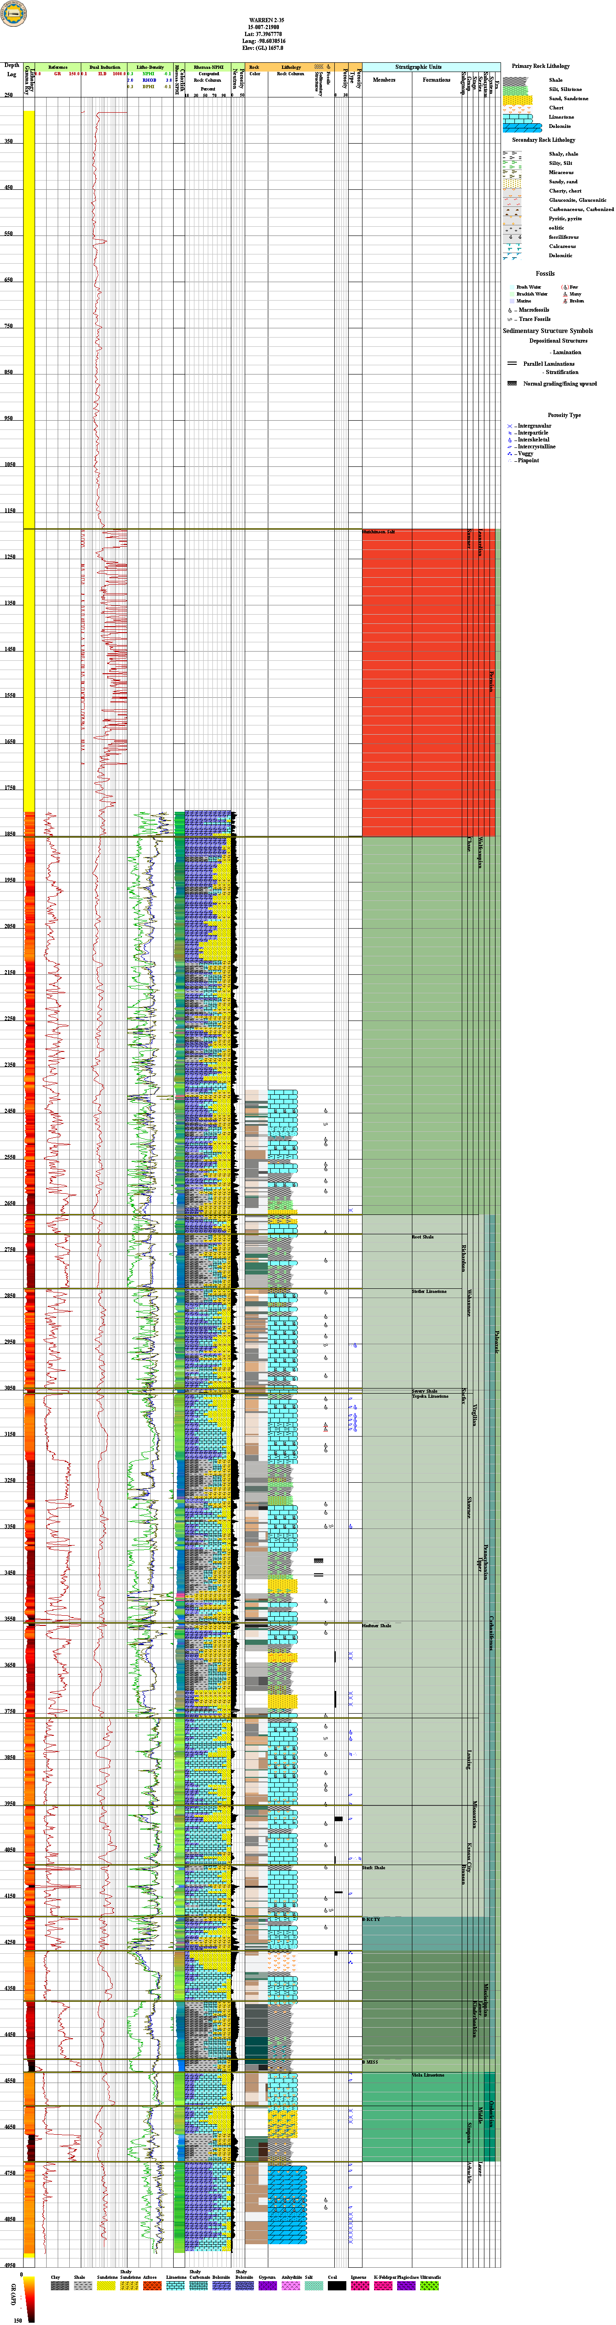Click the Parallel Laminations structure symbol
Viewport: 616px width, 2325px height.
coord(512,364)
